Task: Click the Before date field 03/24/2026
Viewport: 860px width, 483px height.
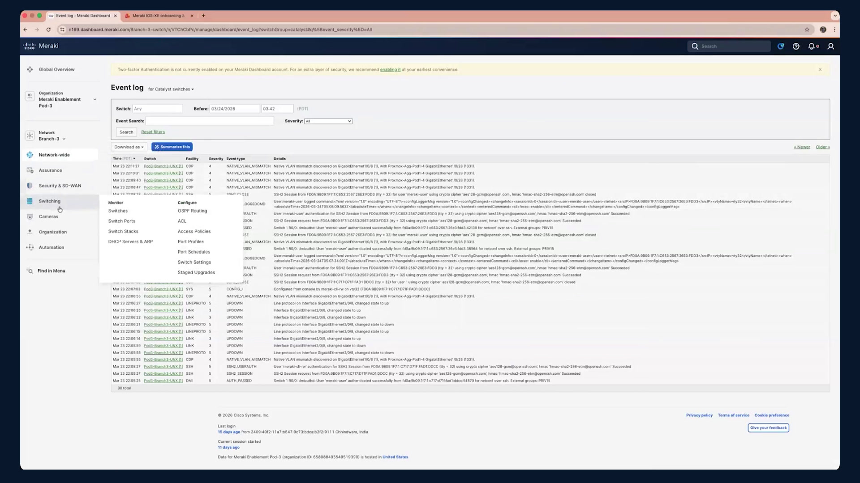Action: (x=235, y=109)
